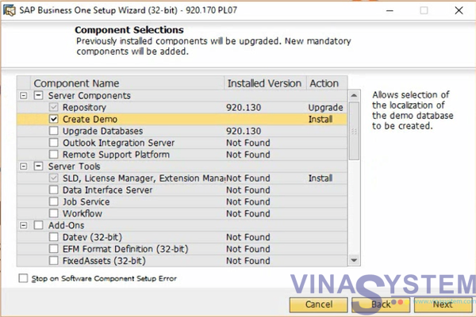Click the Next button
This screenshot has width=476, height=317.
click(x=443, y=304)
